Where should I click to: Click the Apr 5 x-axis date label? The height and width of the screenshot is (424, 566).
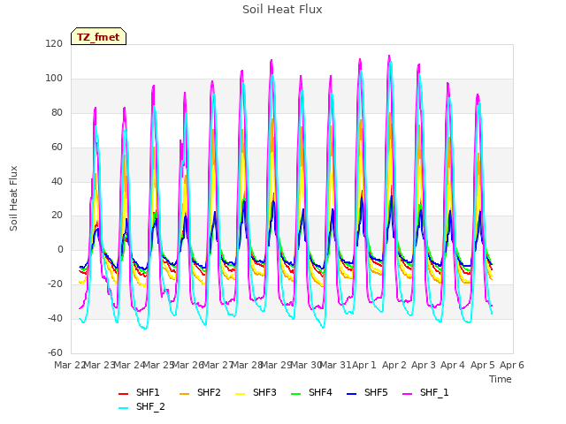click(483, 365)
